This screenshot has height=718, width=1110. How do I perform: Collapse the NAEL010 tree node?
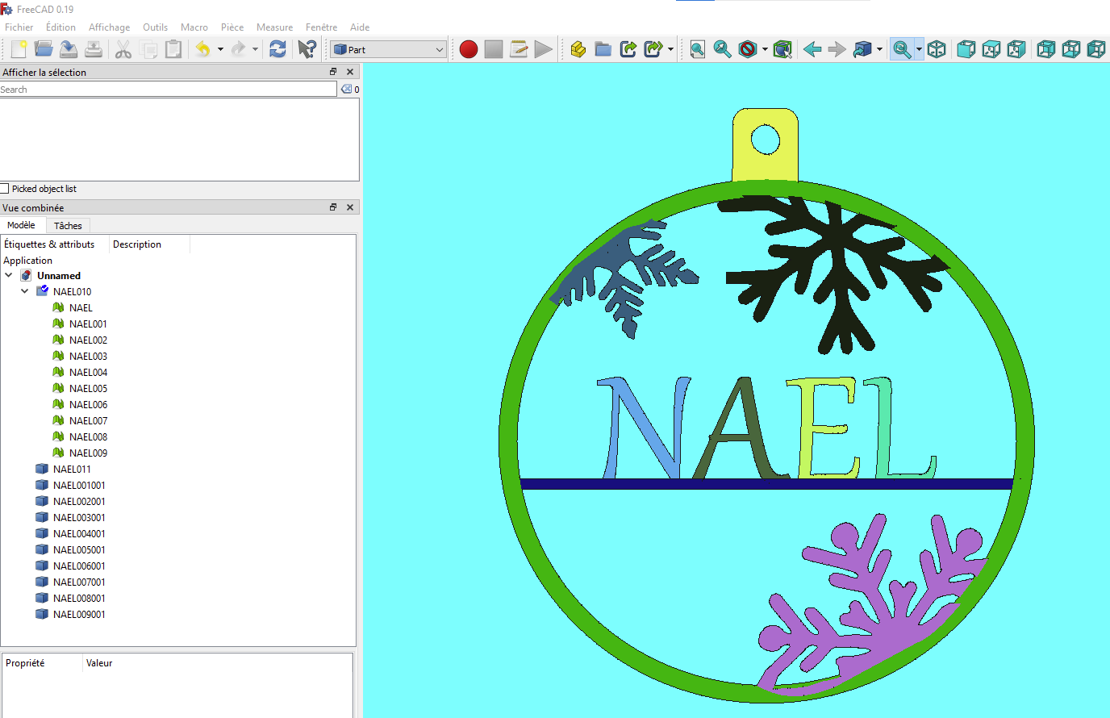25,291
